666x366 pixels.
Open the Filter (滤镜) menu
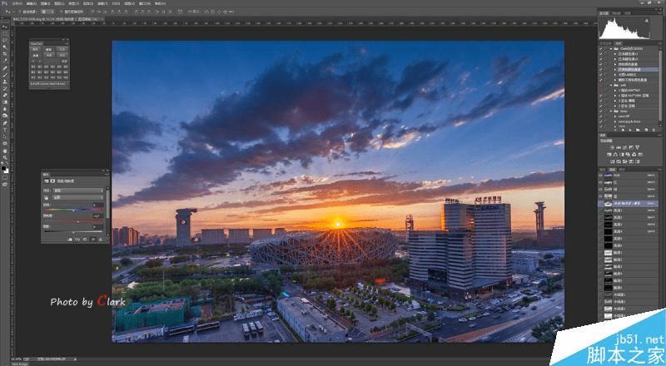click(102, 3)
